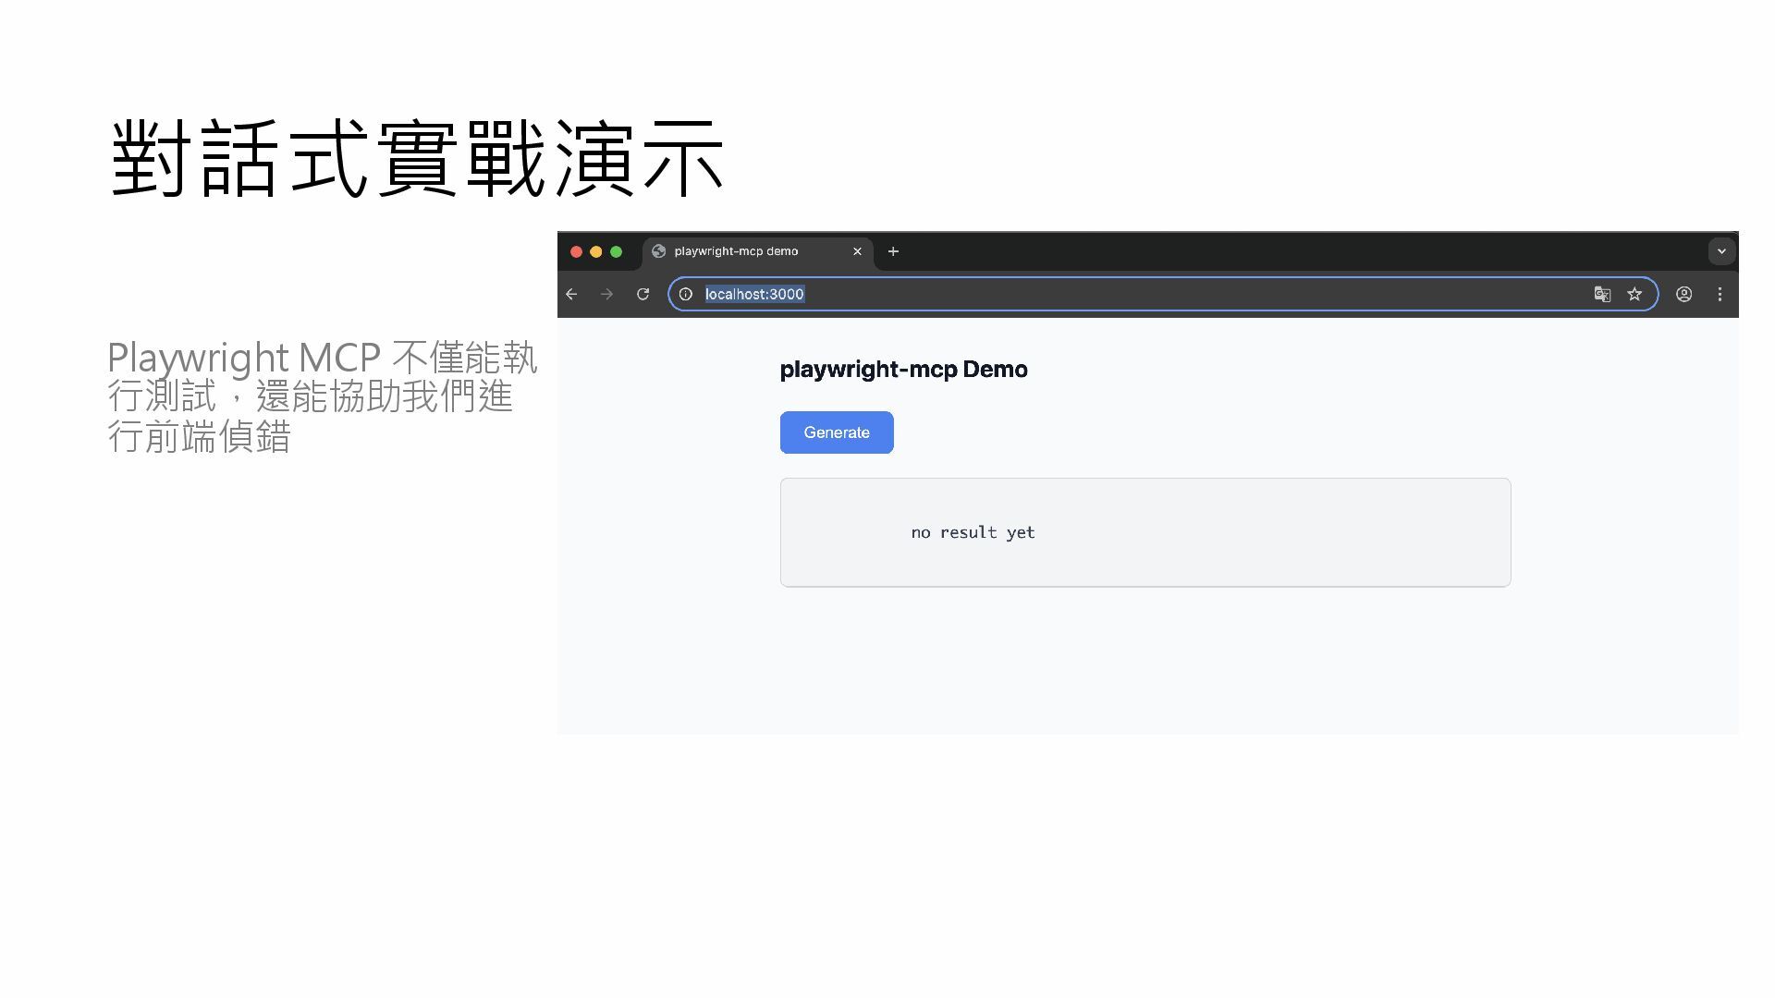Screen dimensions: 1775x998
Task: Close the playwright-mcp demo tab
Action: (x=857, y=251)
